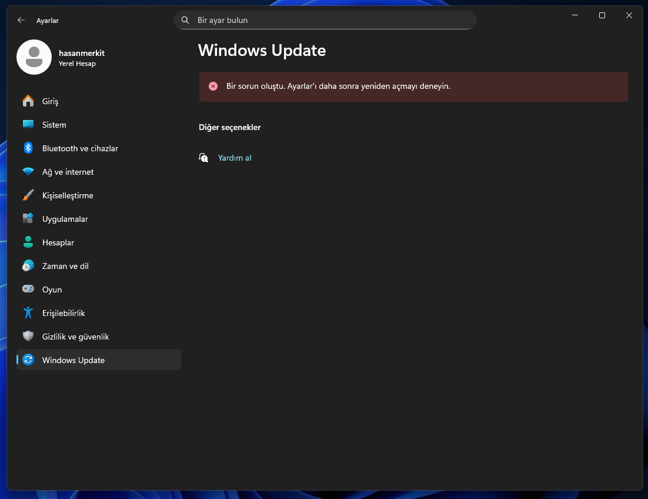Focus the Bir ayar bulun search field

pos(325,20)
